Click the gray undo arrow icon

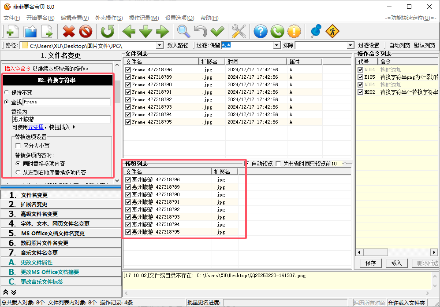201,31
